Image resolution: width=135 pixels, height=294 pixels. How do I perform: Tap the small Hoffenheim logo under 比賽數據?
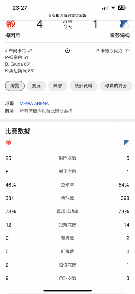point(127,143)
